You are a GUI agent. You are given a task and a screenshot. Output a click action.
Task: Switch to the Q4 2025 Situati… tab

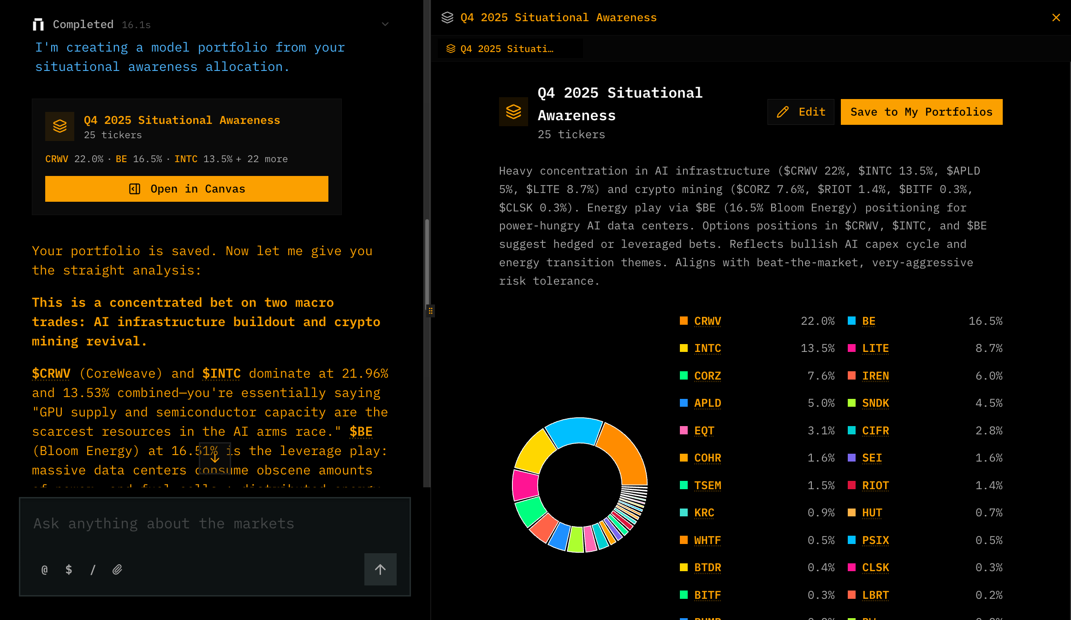pyautogui.click(x=506, y=49)
